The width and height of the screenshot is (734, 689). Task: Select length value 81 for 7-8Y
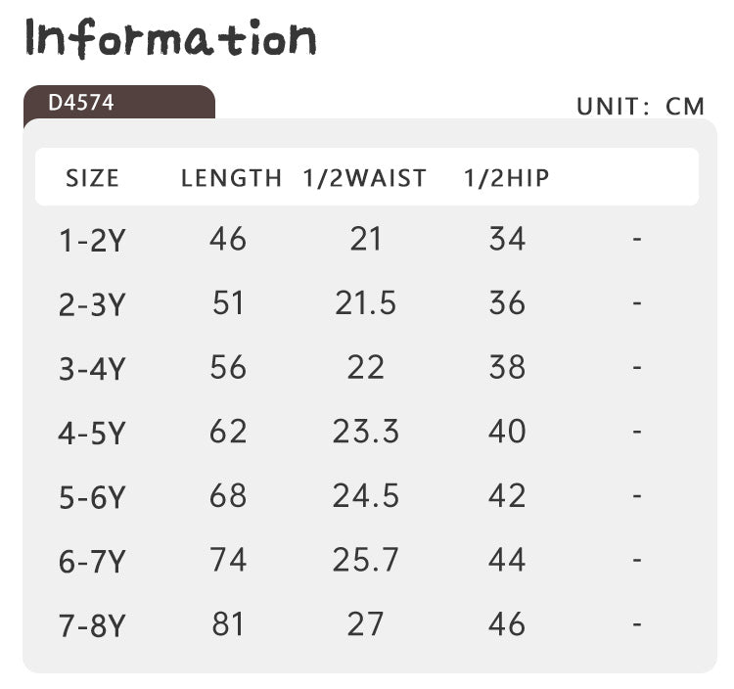228,624
